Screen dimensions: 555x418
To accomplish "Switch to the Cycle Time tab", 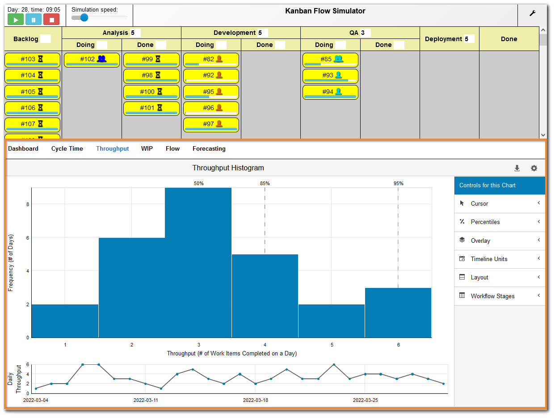I will [x=67, y=148].
